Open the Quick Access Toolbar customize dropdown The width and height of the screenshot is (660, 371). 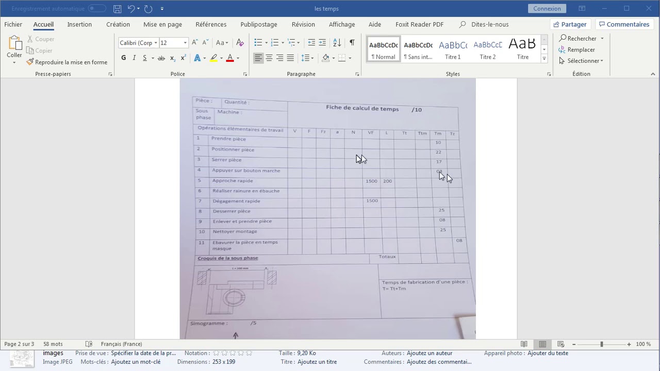162,9
